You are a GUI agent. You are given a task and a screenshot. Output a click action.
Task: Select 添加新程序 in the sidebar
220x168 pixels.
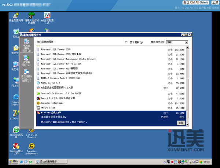click(26, 61)
